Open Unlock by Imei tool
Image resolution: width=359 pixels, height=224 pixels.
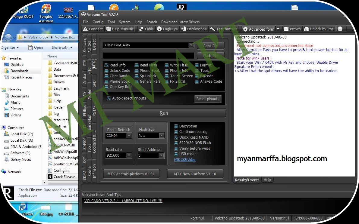click(320, 29)
